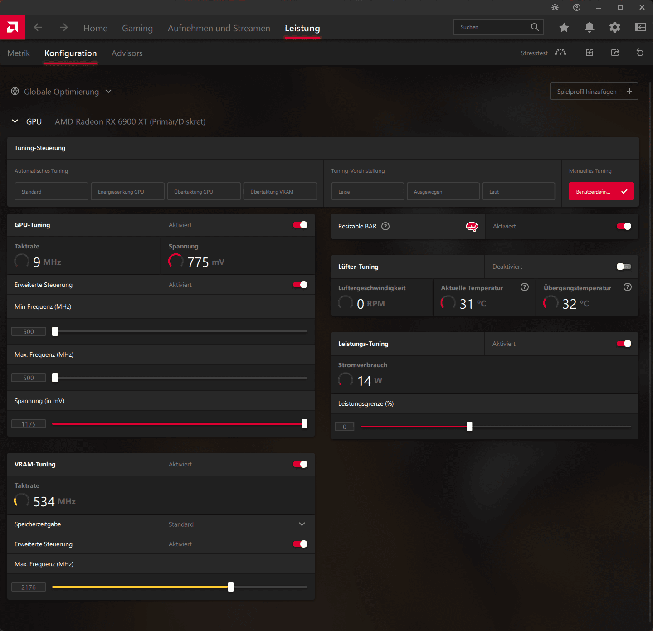Open the help question mark icon in title bar
This screenshot has width=653, height=631.
(x=577, y=7)
